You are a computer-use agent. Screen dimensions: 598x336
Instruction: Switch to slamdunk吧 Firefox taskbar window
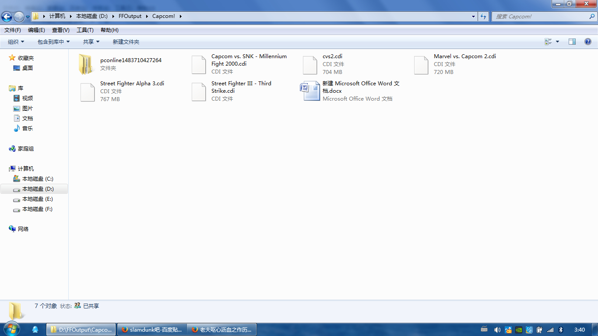point(152,329)
